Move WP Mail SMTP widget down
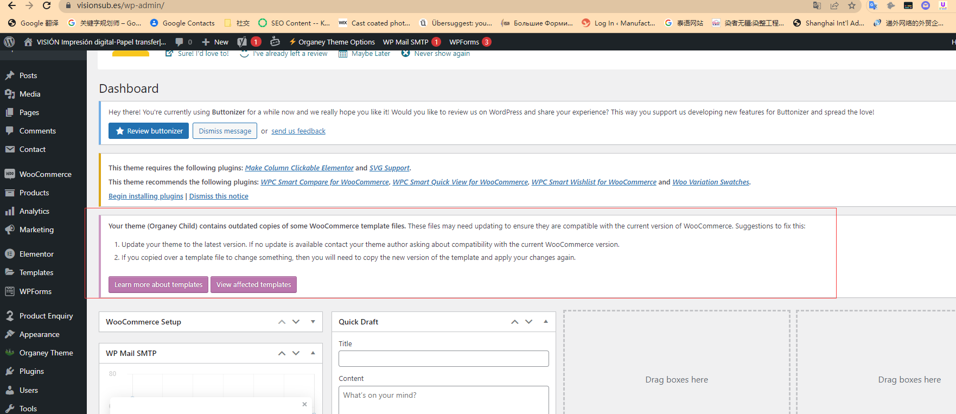 [296, 353]
